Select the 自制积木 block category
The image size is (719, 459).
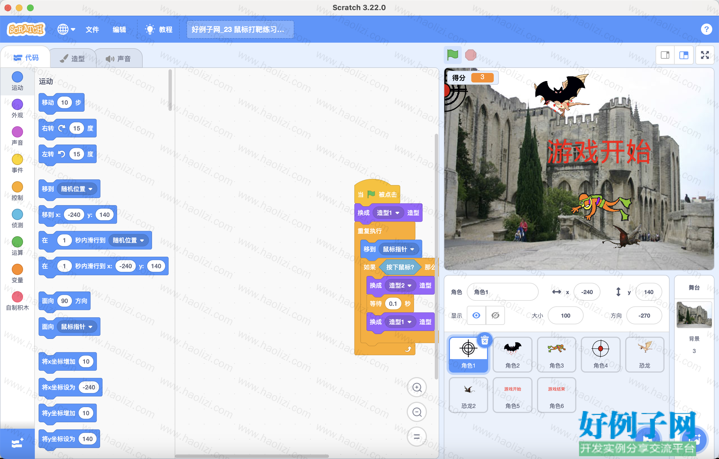click(x=17, y=301)
